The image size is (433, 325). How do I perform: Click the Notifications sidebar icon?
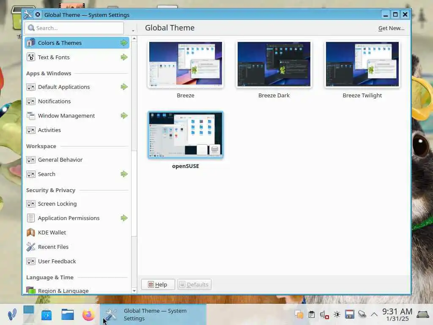30,101
